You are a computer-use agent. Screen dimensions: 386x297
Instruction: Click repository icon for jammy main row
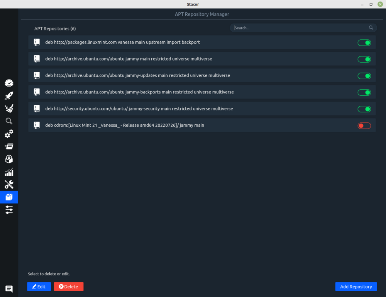click(x=37, y=59)
